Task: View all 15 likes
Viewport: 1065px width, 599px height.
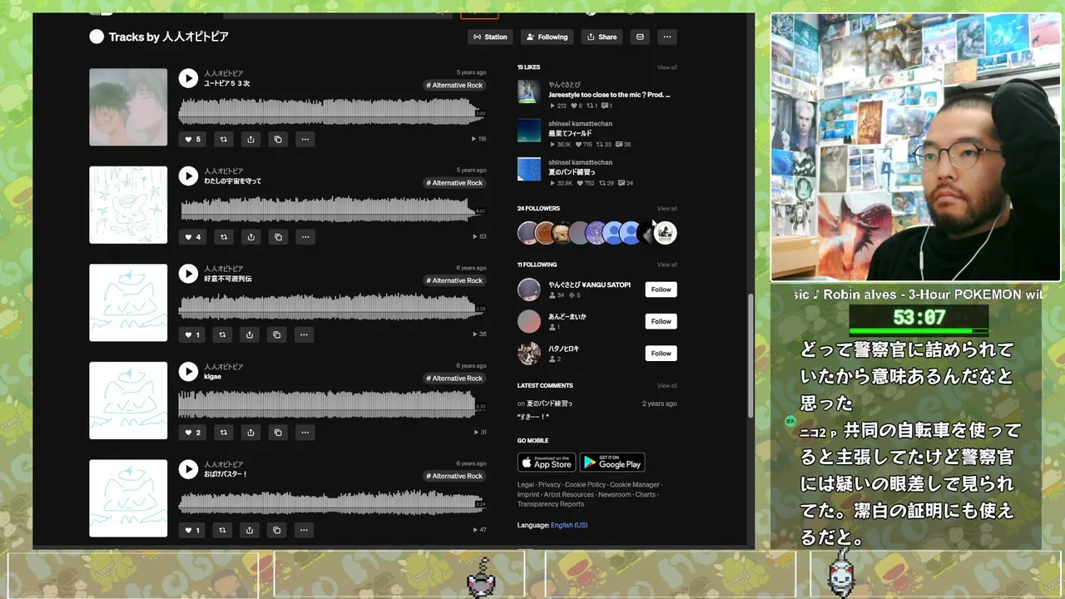Action: pyautogui.click(x=666, y=67)
